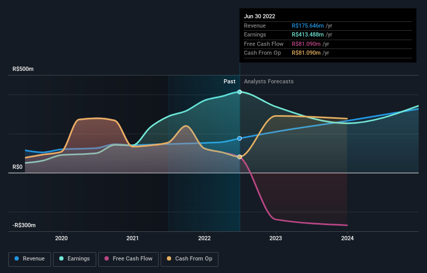Click the teal Earnings legend dot
The image size is (427, 273).
coord(61,258)
